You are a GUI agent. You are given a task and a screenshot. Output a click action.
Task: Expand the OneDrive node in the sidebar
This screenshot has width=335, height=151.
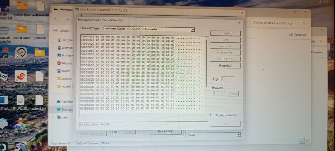53,102
